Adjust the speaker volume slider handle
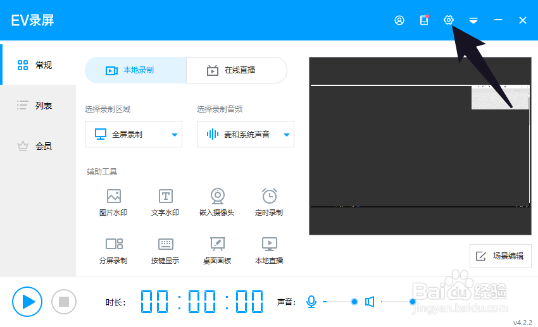Viewport: 538px width, 327px height. pyautogui.click(x=413, y=302)
